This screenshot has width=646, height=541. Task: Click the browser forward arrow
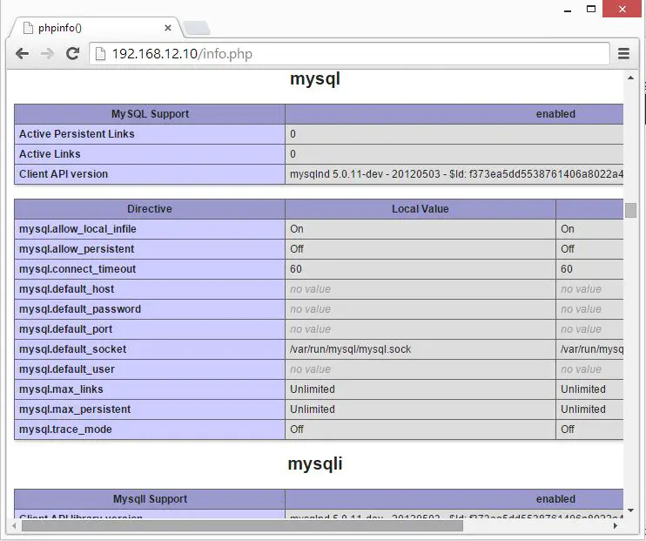(47, 54)
